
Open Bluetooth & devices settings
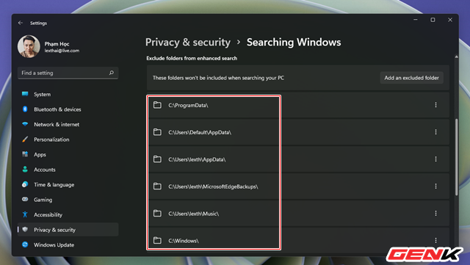[68, 109]
